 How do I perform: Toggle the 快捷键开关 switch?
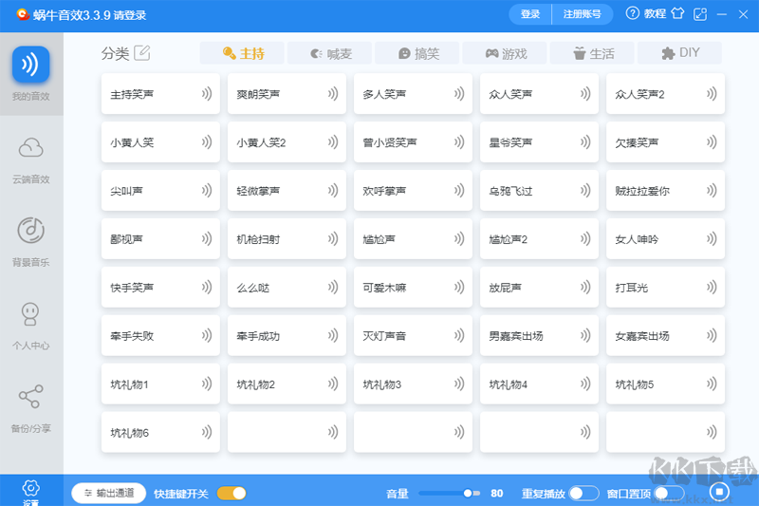point(231,493)
